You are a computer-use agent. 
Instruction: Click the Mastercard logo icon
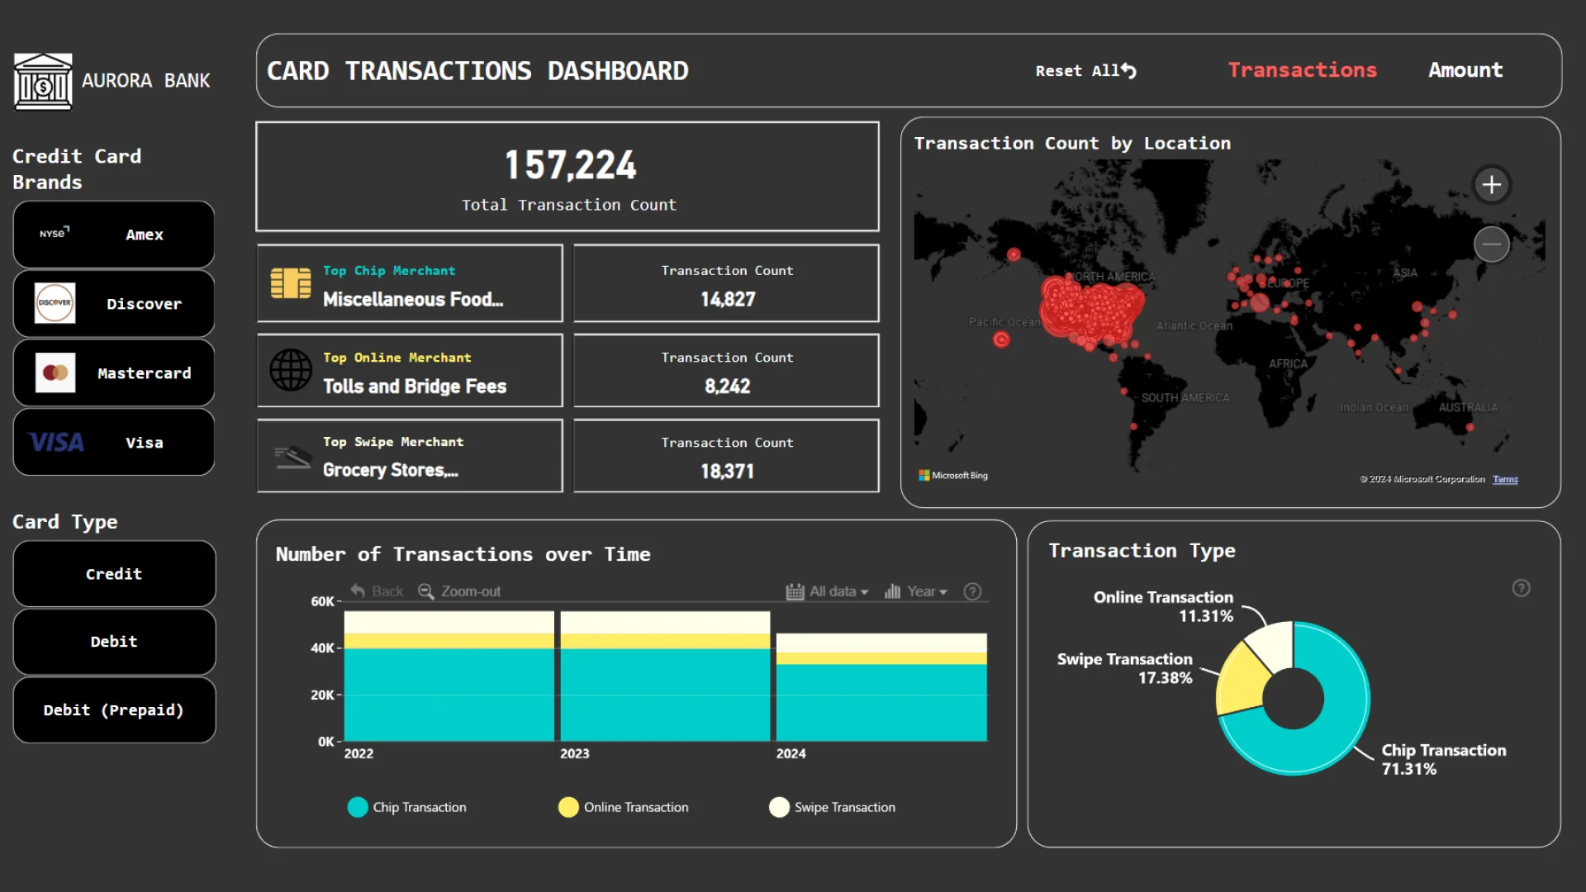tap(55, 372)
